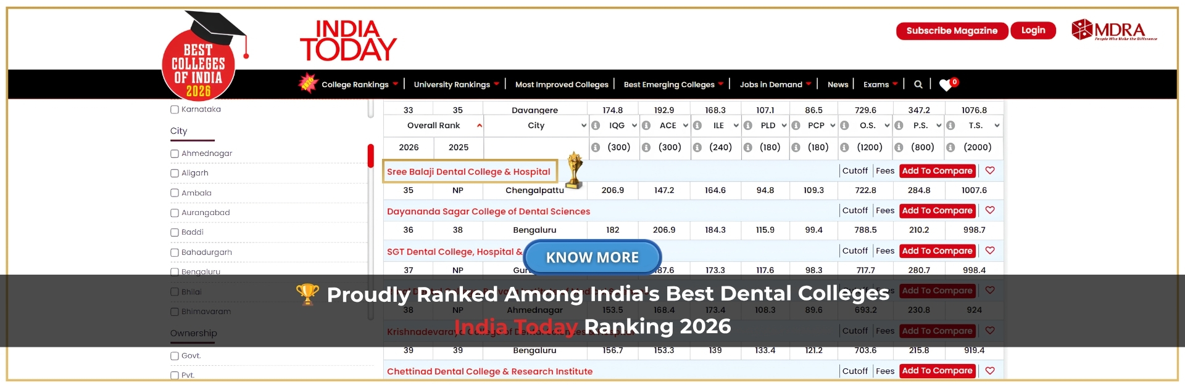Favorite SGT Dental College with heart icon
This screenshot has width=1185, height=388.
click(x=990, y=251)
